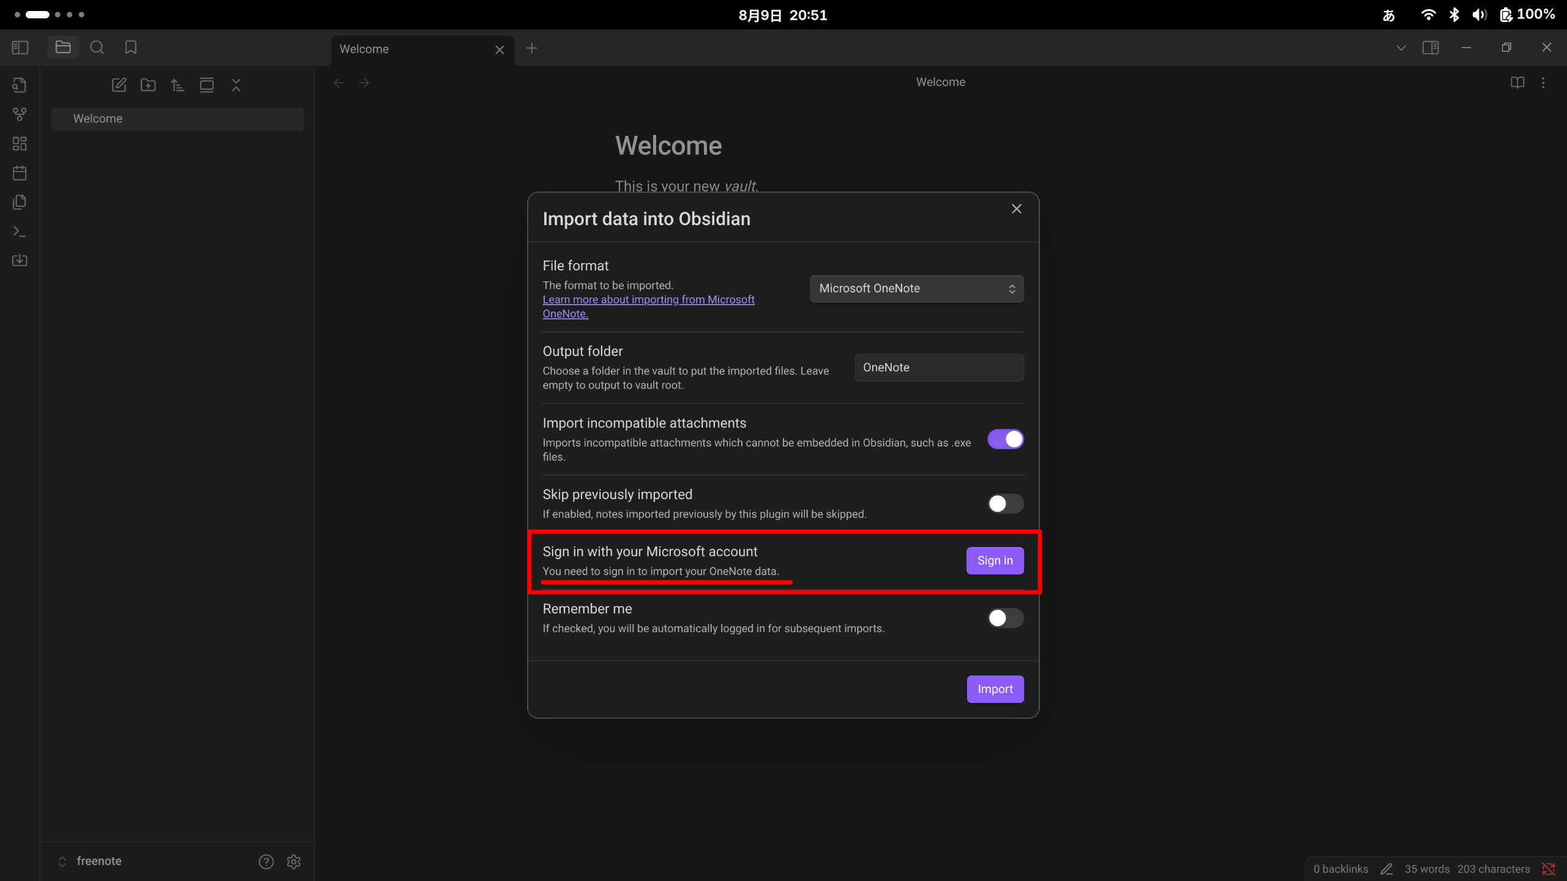Click the 0 backlinks status
Image resolution: width=1567 pixels, height=881 pixels.
pos(1341,869)
